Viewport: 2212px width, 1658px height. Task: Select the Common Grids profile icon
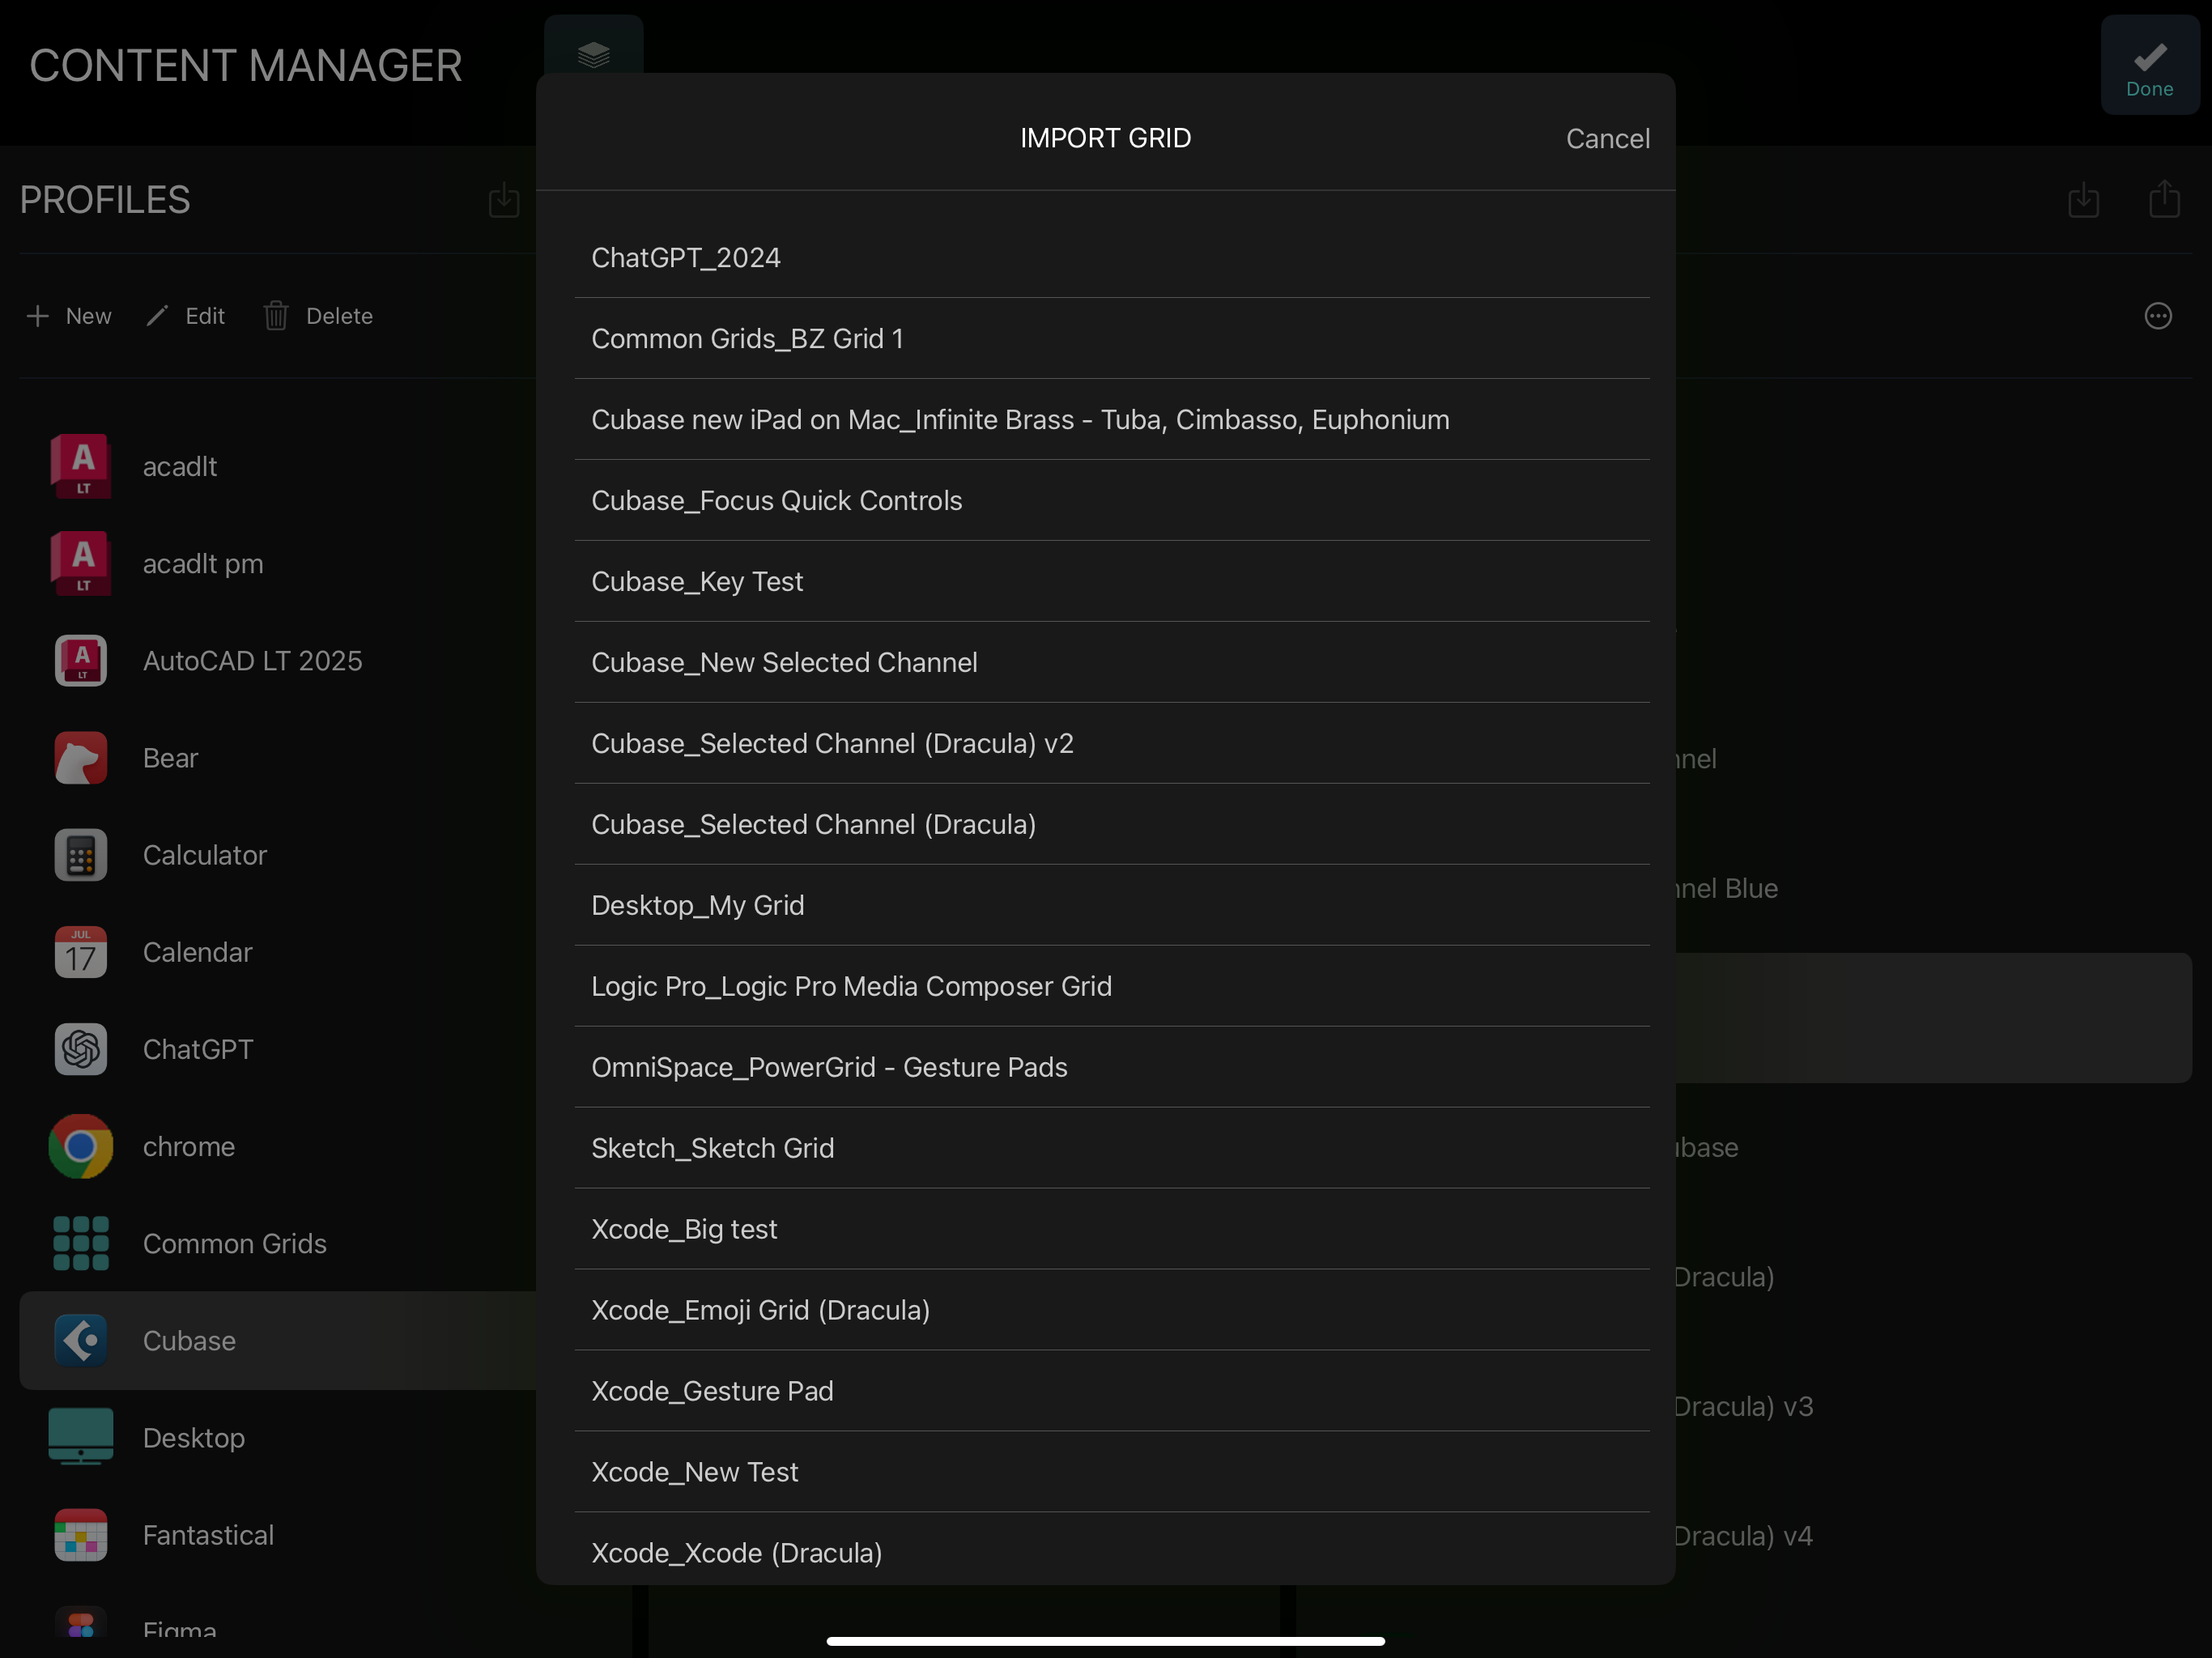(81, 1243)
